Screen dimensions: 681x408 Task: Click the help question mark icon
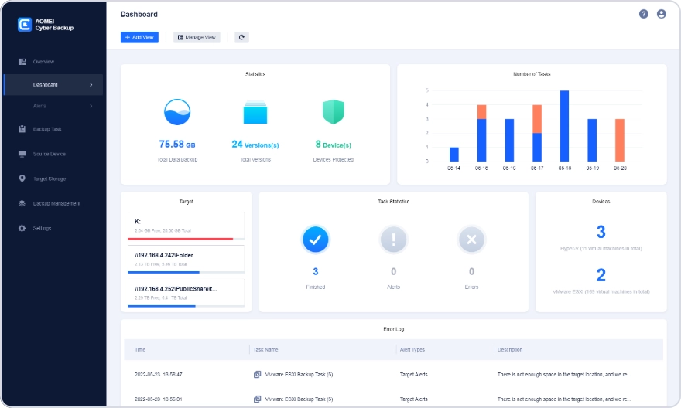click(x=644, y=14)
